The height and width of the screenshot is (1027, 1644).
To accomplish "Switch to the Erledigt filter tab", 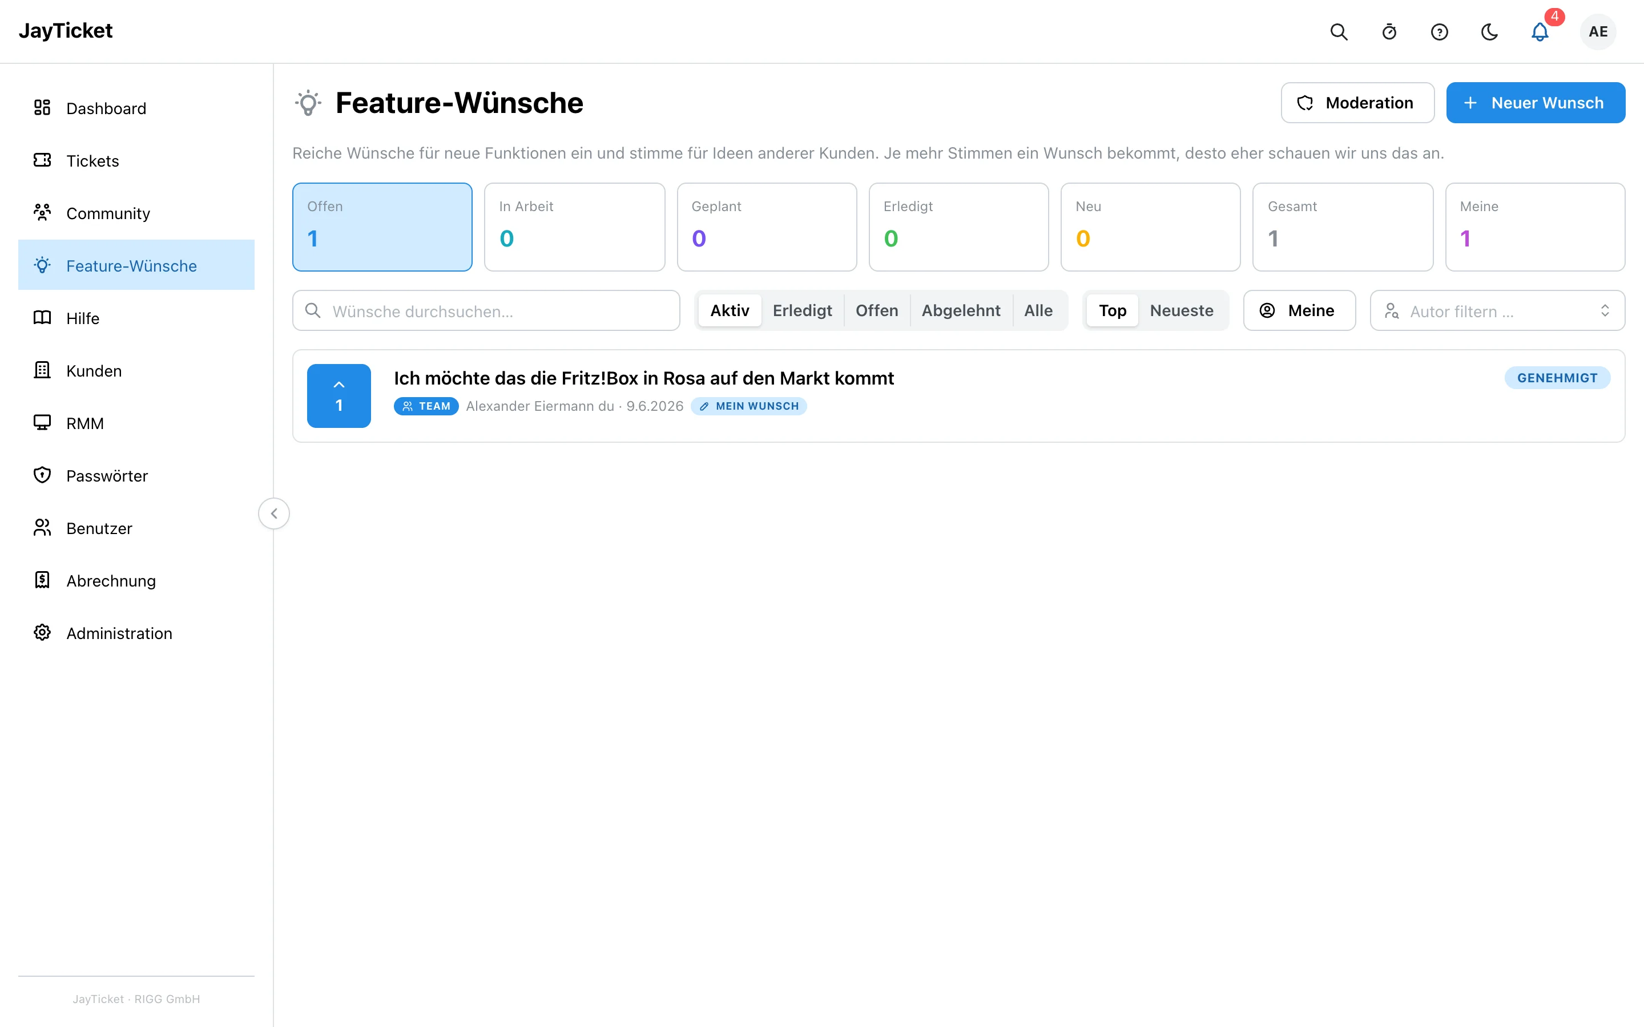I will pyautogui.click(x=802, y=310).
